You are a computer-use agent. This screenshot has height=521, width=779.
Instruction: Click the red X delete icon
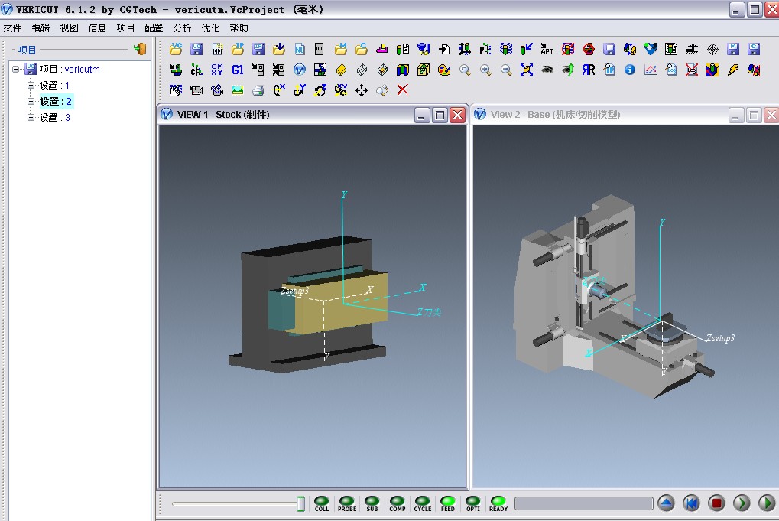[402, 90]
